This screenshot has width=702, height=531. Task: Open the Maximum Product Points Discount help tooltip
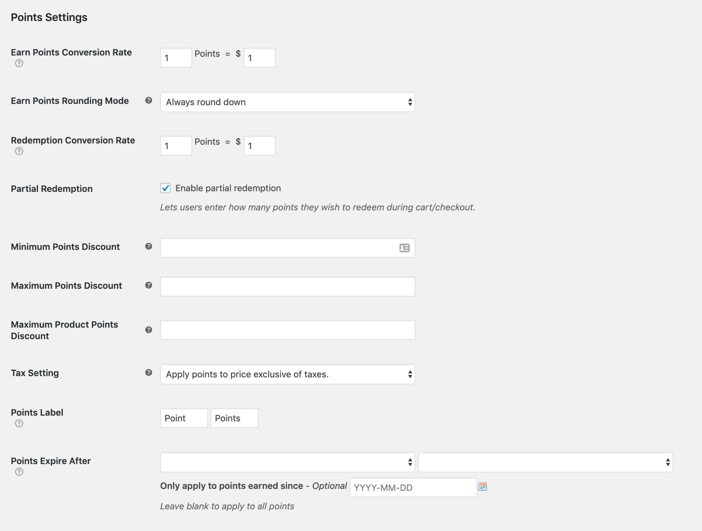148,330
